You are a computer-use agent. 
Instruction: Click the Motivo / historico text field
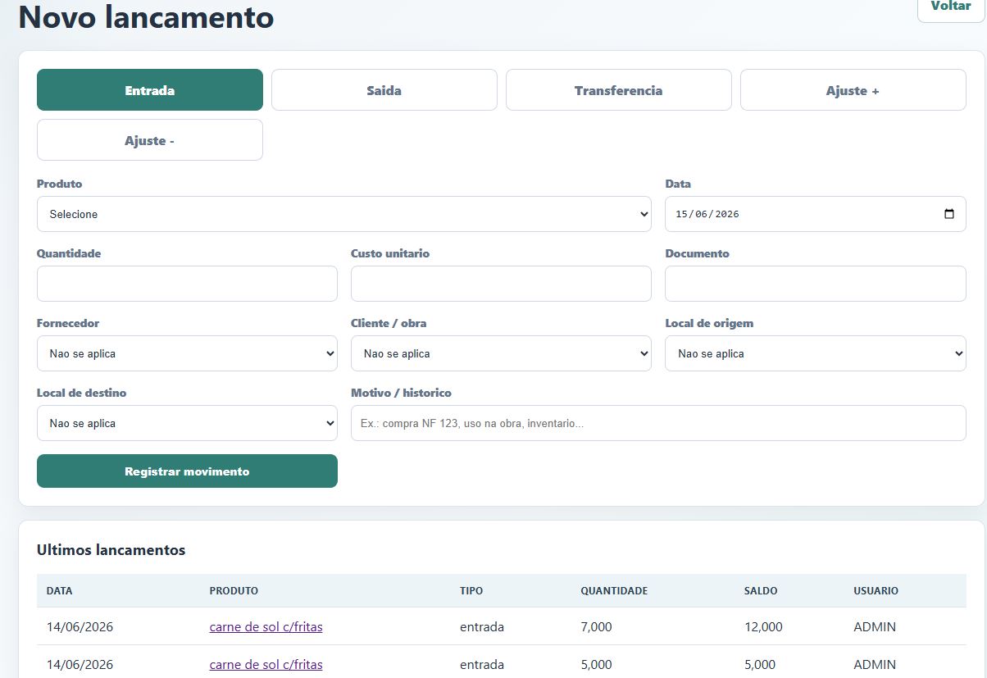pos(658,423)
